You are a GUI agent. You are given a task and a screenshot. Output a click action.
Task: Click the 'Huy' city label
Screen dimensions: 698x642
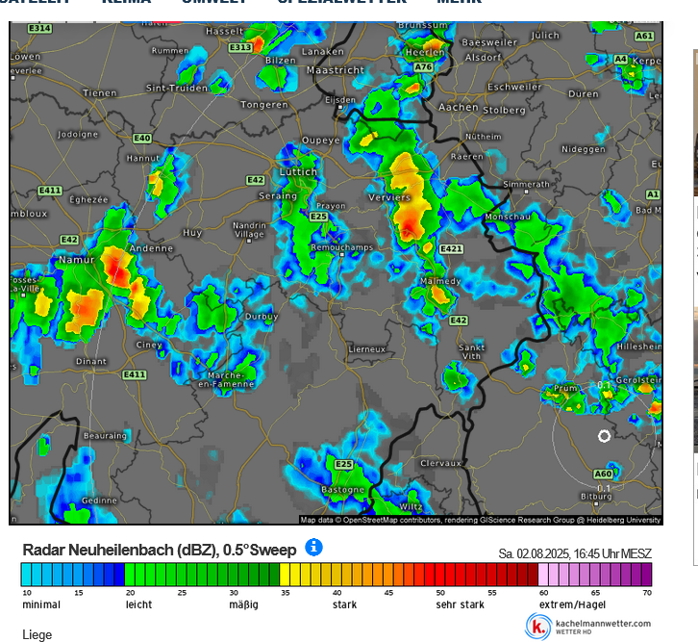[192, 233]
